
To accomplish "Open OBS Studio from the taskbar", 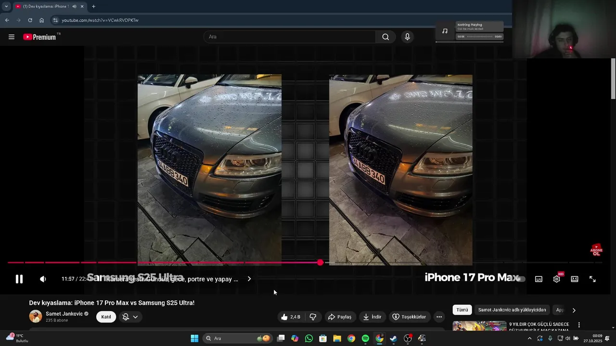I will coord(408,338).
